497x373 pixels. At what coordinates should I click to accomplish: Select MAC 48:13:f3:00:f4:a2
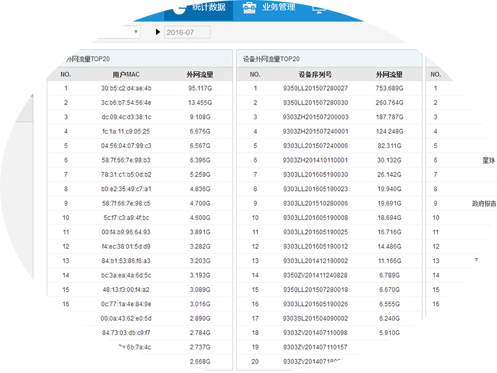coord(126,290)
